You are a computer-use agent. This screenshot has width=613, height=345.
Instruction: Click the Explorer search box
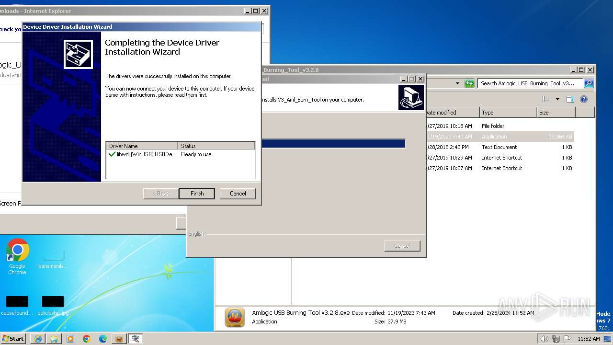point(530,83)
